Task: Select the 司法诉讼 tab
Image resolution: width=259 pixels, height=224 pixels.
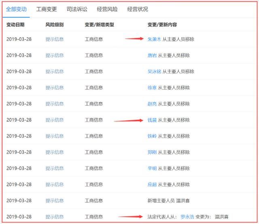Action: click(x=77, y=9)
